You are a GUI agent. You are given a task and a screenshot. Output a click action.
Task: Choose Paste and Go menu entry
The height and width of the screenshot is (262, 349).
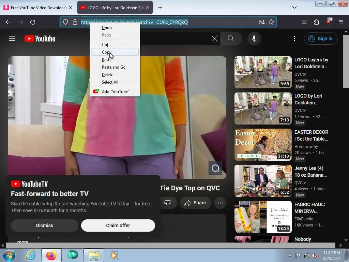tap(115, 67)
